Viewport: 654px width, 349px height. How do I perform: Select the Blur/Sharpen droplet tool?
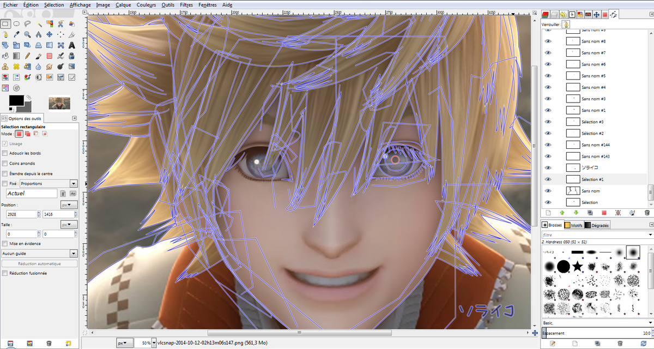click(39, 67)
